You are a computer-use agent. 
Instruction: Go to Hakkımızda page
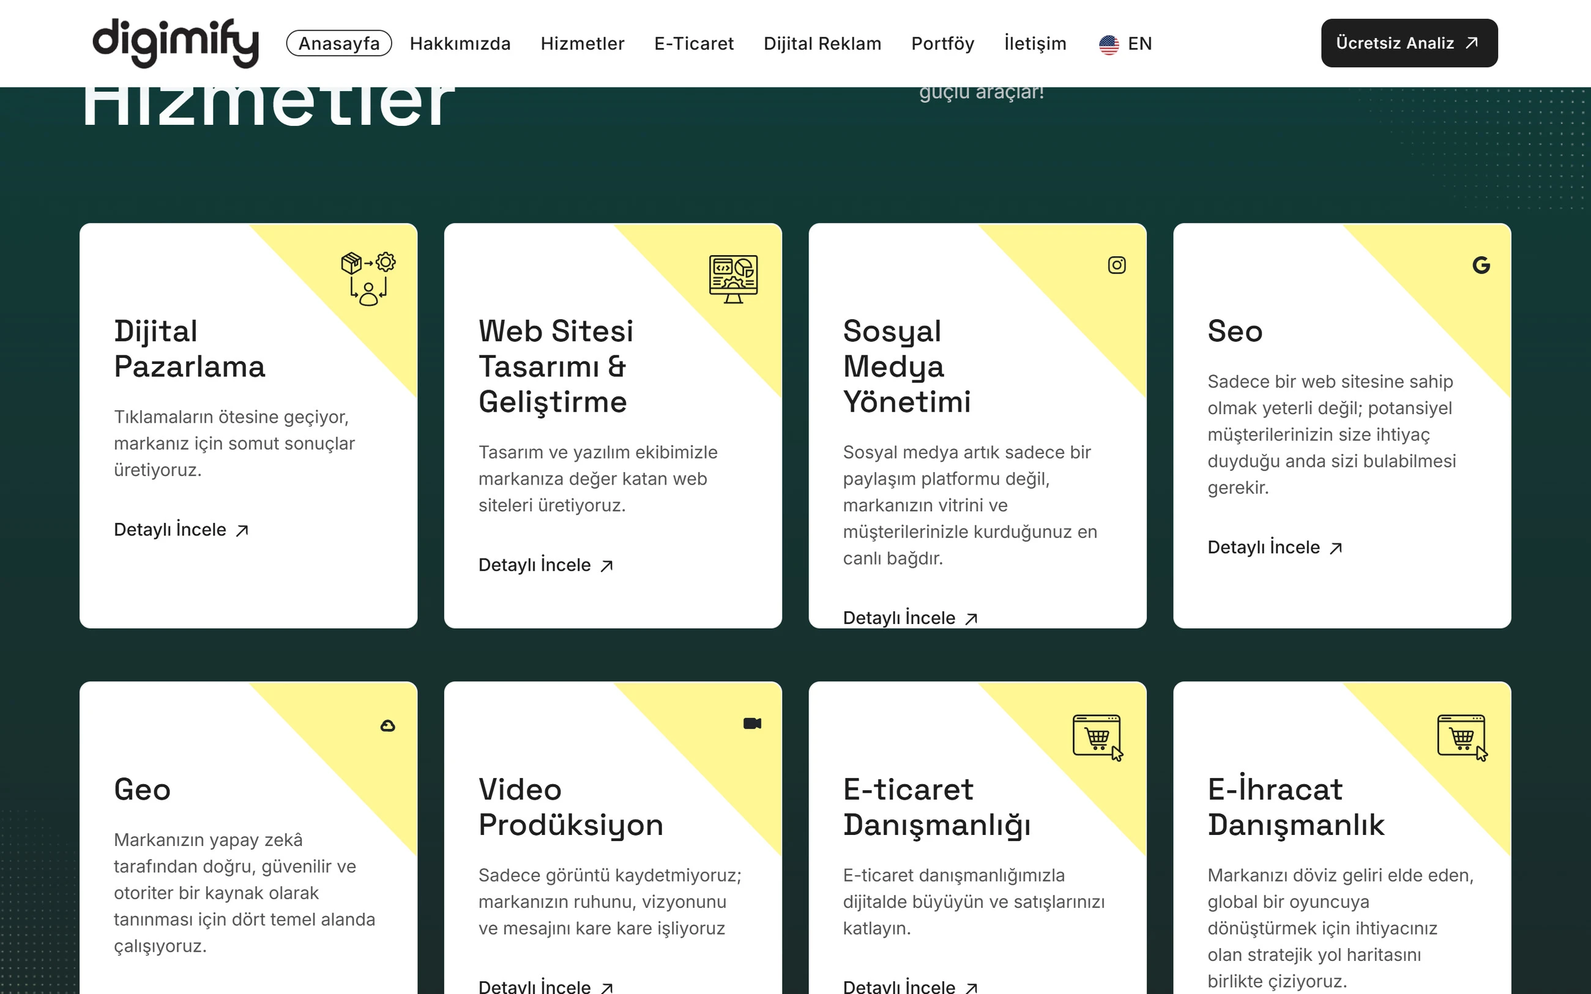460,43
